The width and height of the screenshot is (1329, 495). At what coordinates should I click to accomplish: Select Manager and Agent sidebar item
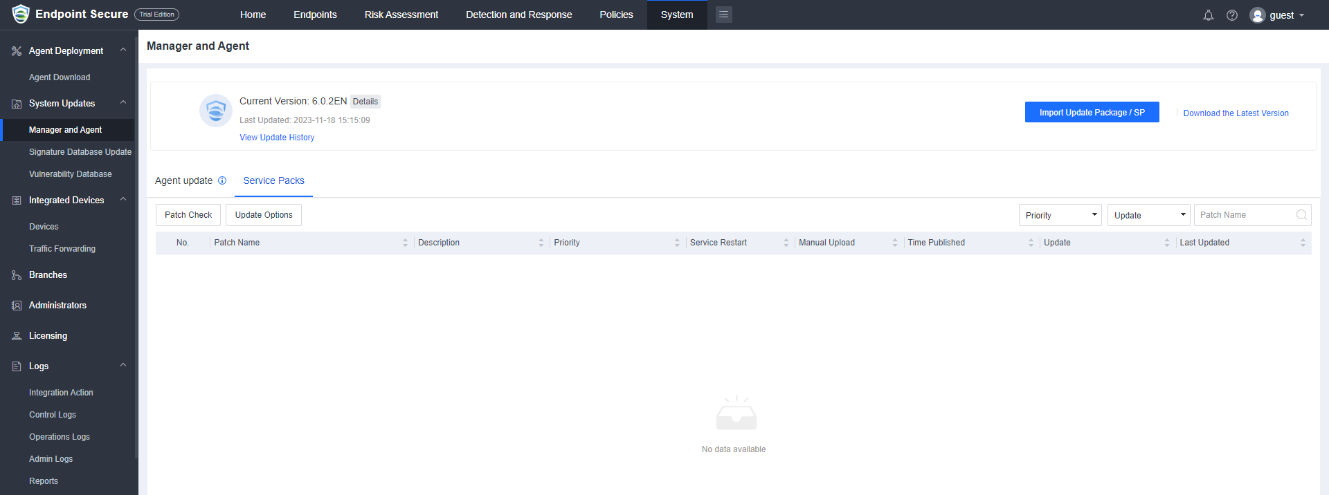(67, 130)
